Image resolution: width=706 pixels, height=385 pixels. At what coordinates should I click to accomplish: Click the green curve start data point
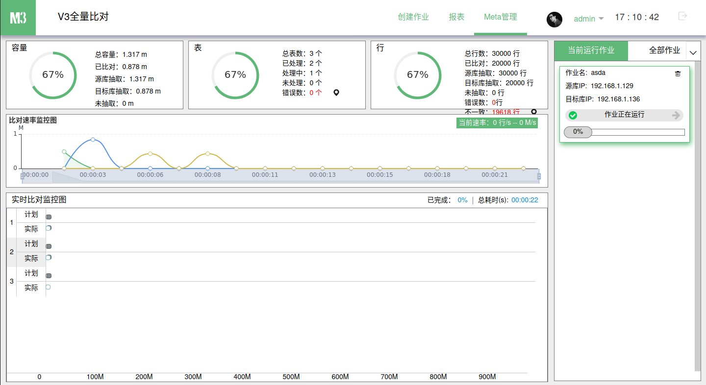pyautogui.click(x=64, y=152)
